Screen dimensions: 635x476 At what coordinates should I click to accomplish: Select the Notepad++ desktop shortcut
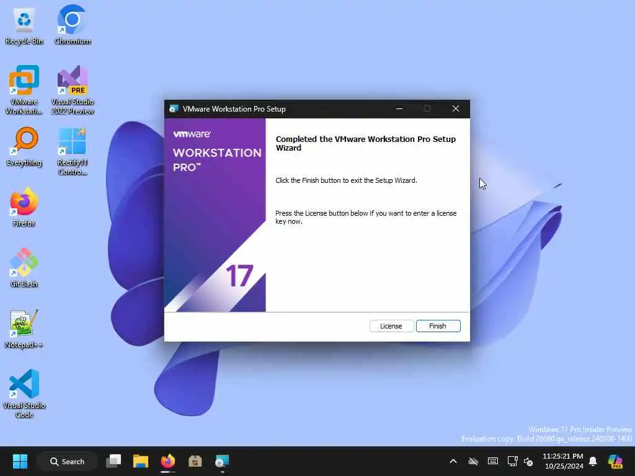[24, 328]
